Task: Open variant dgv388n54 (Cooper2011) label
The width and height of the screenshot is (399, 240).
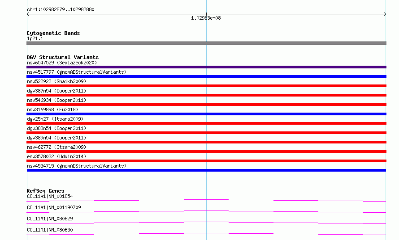Action: pos(56,128)
